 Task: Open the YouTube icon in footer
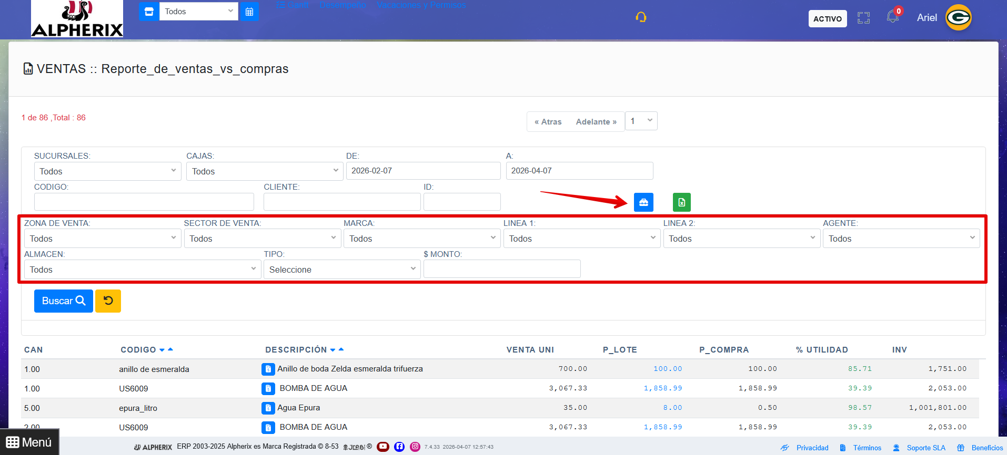click(x=383, y=447)
